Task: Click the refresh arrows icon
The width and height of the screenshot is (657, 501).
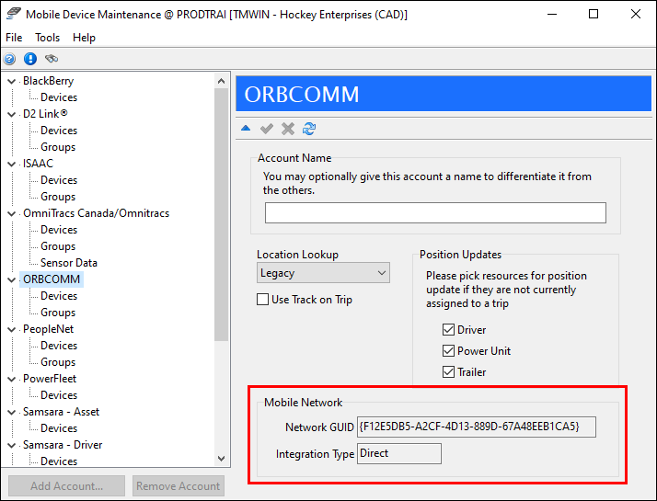Action: [309, 129]
